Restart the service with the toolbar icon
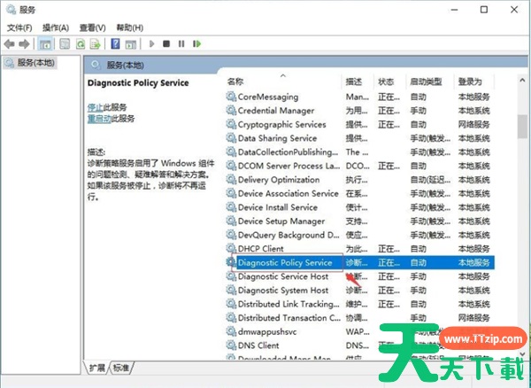The image size is (531, 388). (196, 43)
